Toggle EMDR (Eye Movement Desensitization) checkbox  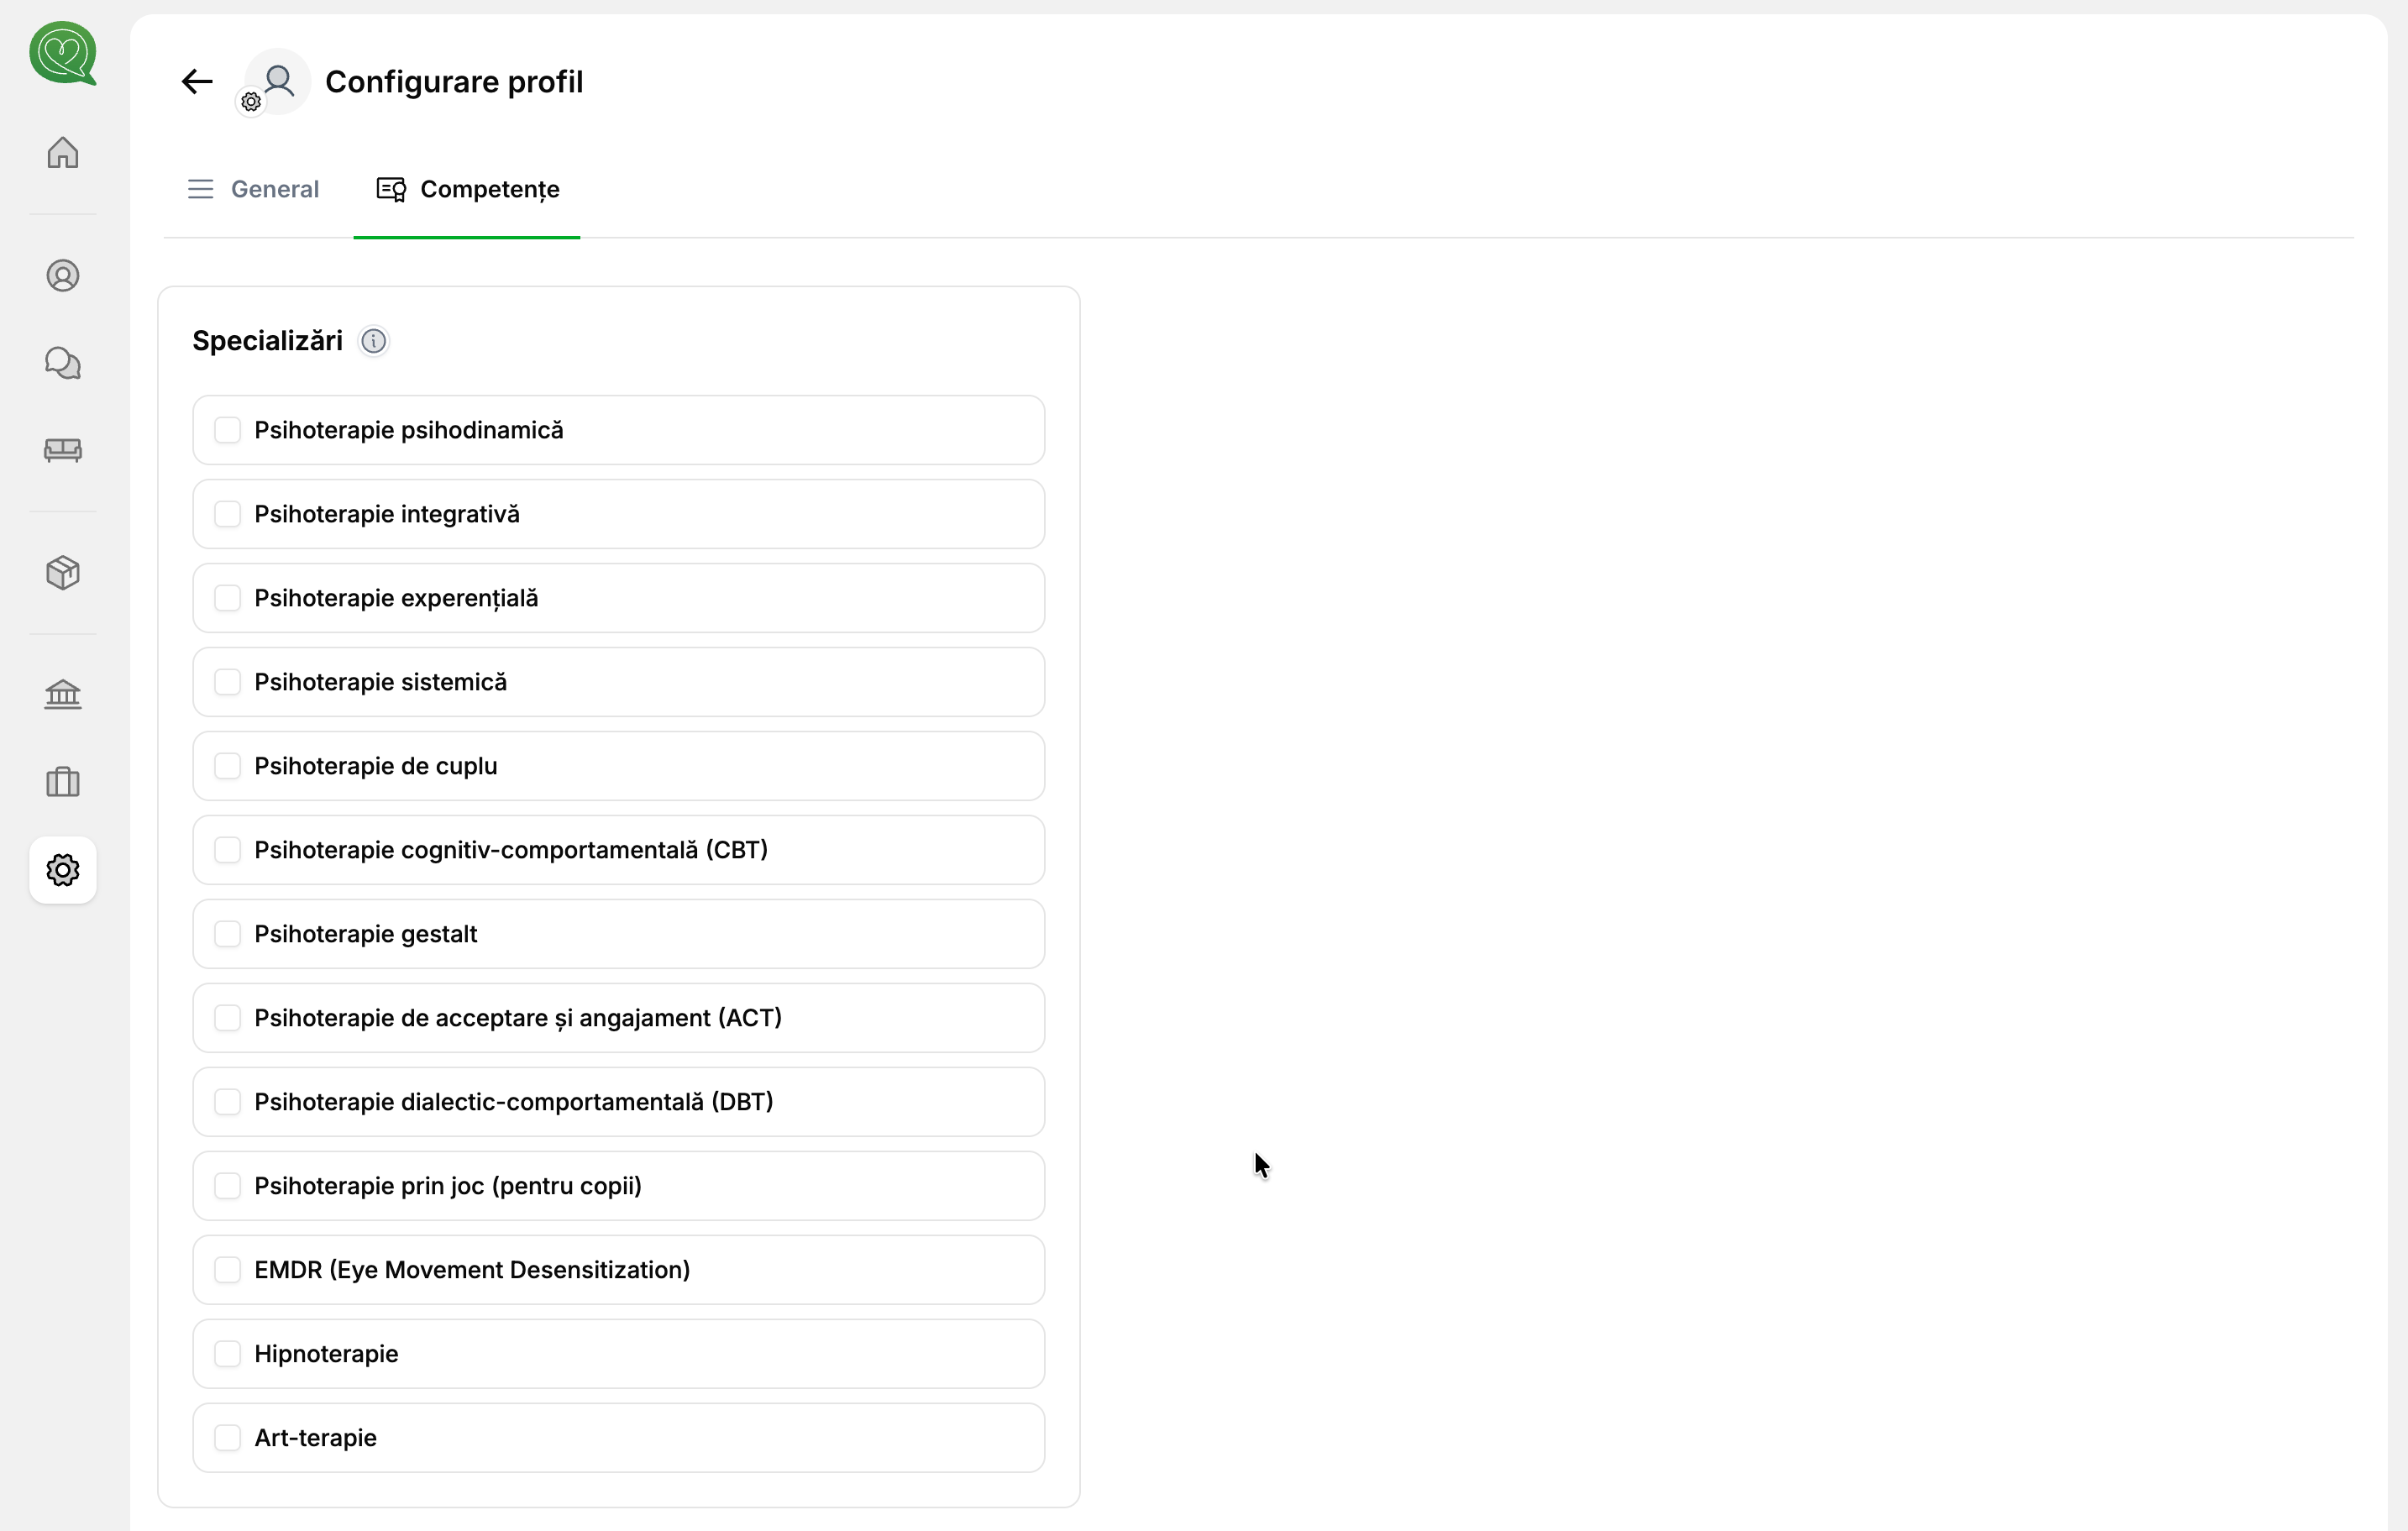pos(228,1270)
